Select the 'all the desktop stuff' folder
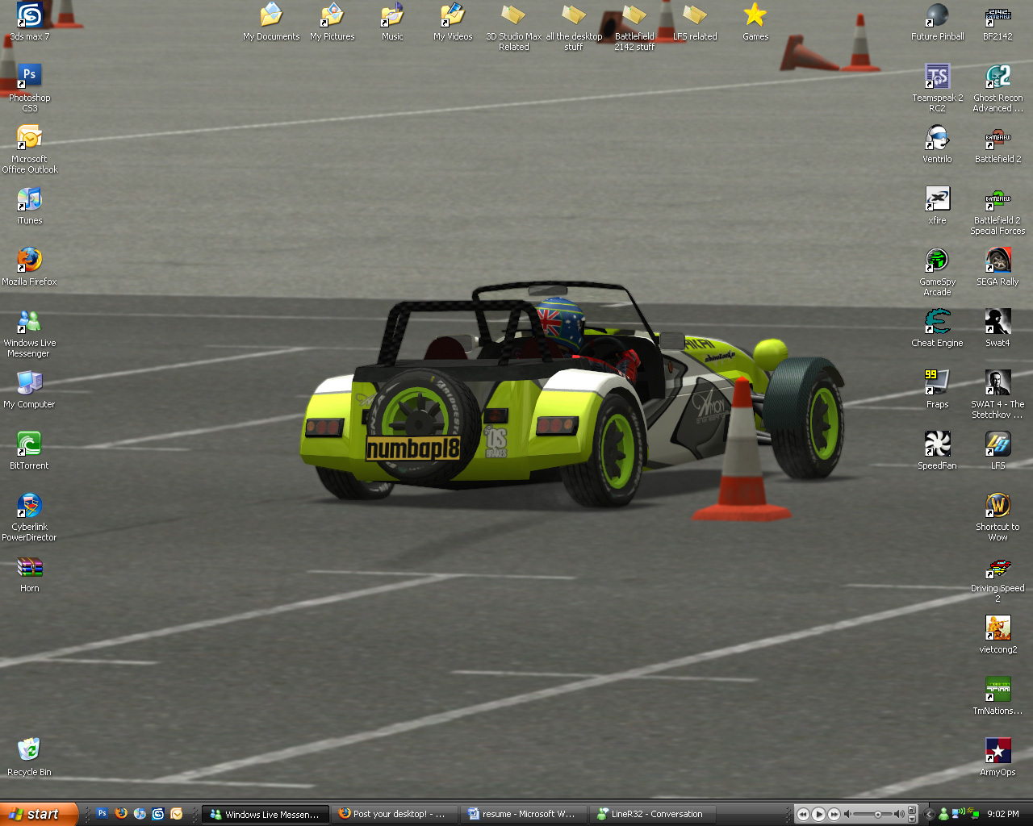The image size is (1033, 826). point(574,27)
